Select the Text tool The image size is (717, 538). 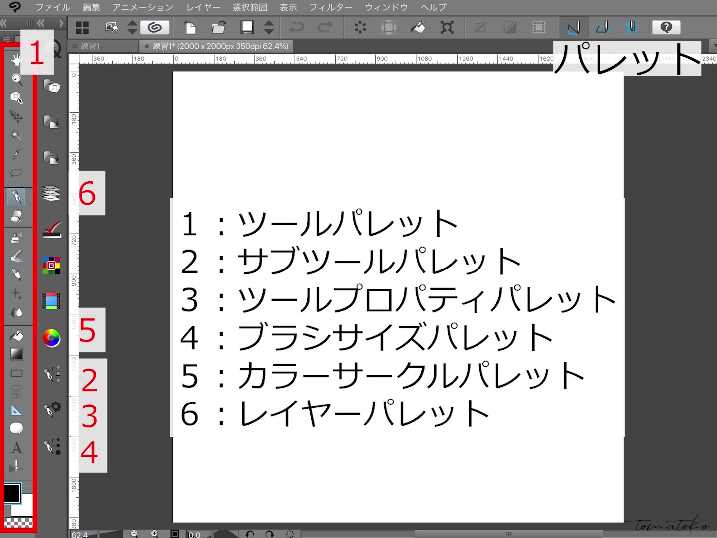point(17,448)
